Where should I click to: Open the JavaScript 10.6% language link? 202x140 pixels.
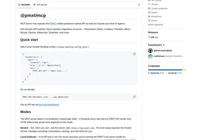[174, 73]
